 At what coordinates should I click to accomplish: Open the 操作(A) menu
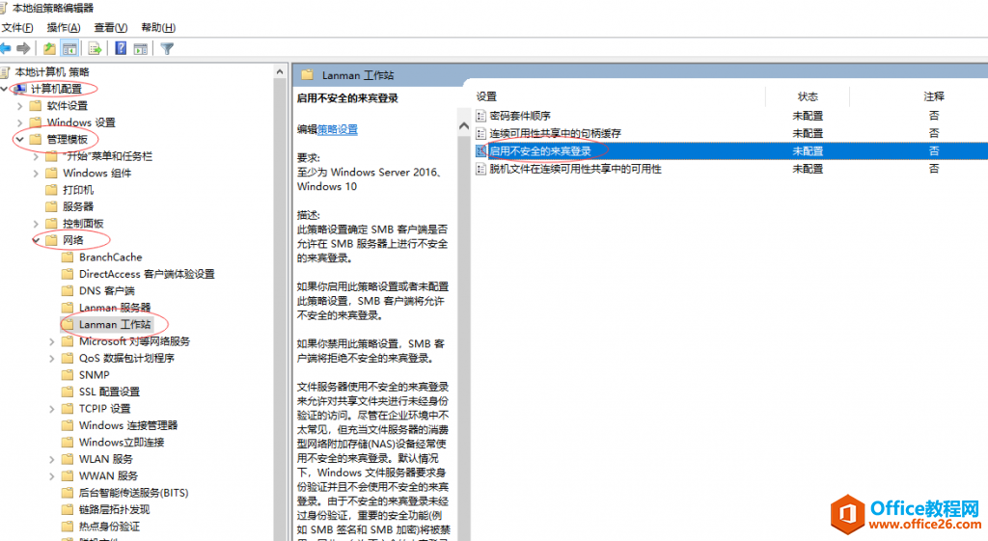[64, 28]
